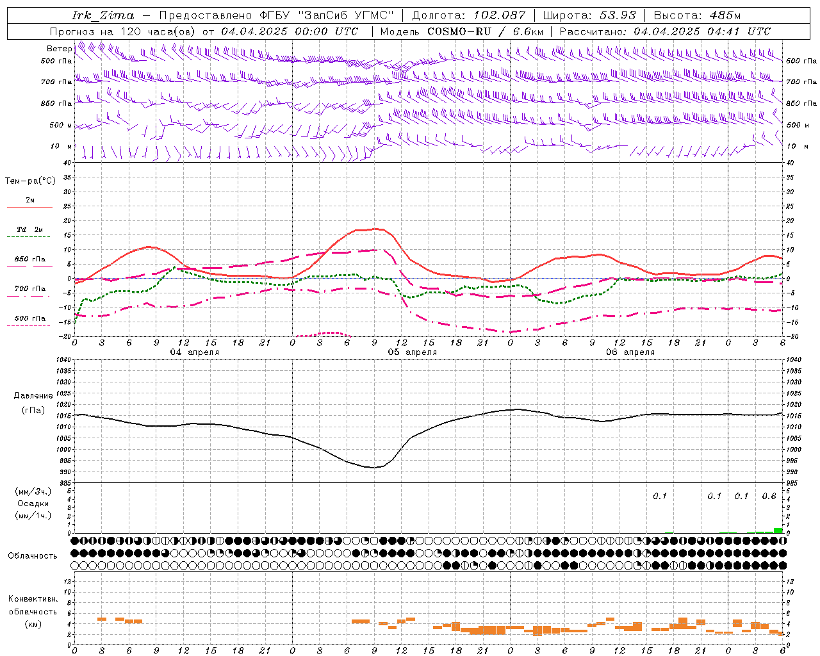The image size is (820, 656).
Task: Click the 0.6 precipitation amount value
Action: (769, 496)
